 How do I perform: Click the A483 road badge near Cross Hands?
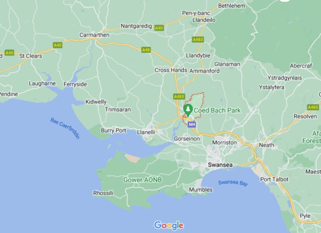tap(179, 96)
